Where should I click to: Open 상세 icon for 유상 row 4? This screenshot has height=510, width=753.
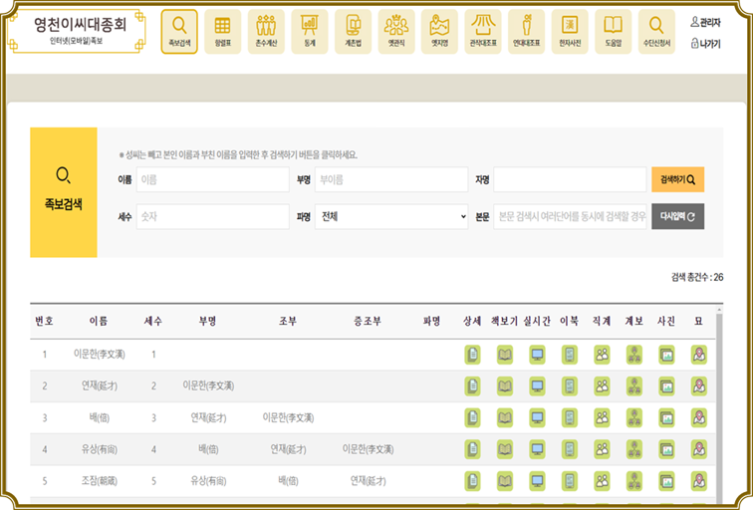(x=472, y=449)
